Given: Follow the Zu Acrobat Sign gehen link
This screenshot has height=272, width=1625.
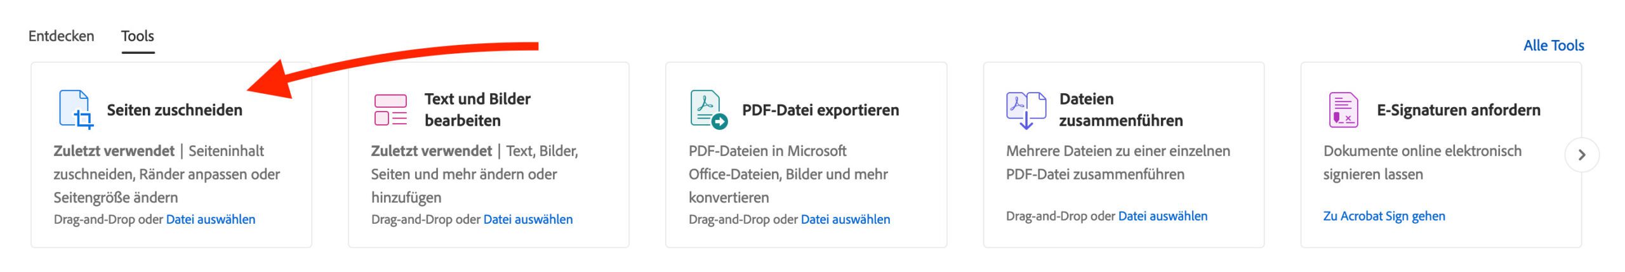Looking at the screenshot, I should [1384, 216].
